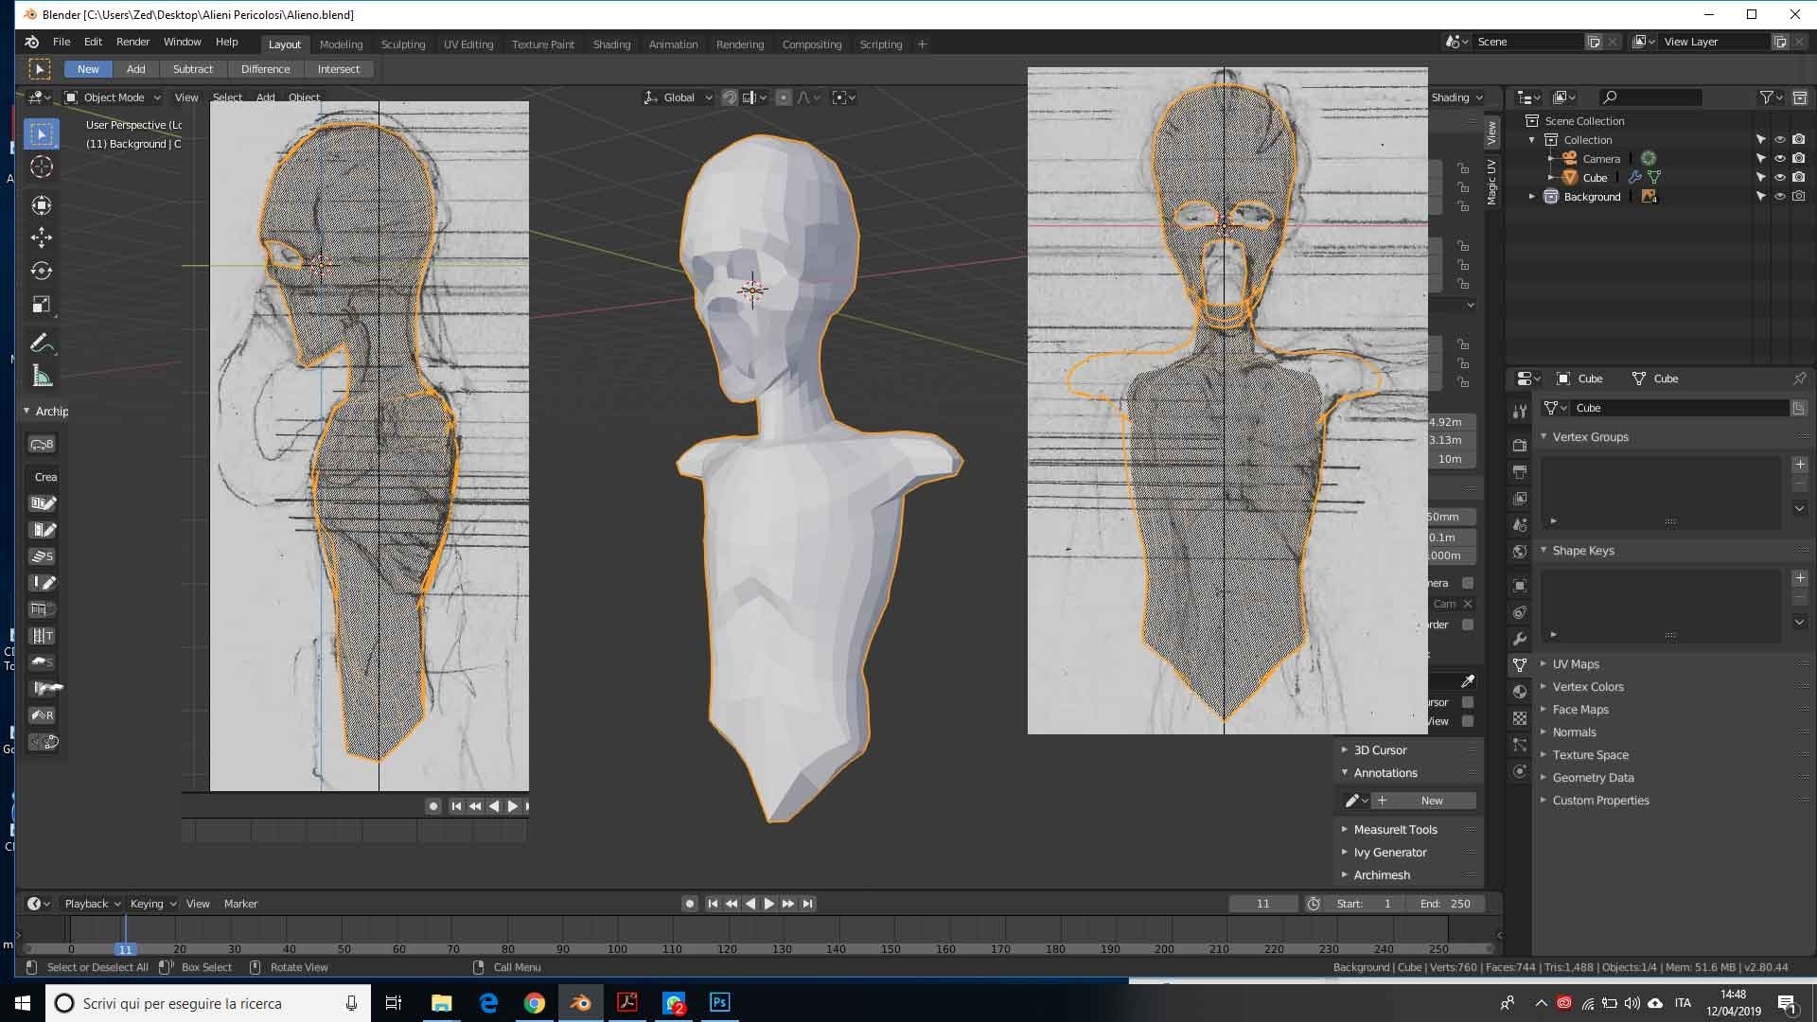Disable Cube render camera icon

coord(1798,178)
